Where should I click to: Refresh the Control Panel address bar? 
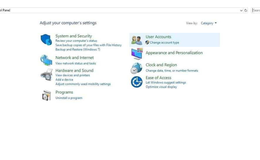(246, 11)
